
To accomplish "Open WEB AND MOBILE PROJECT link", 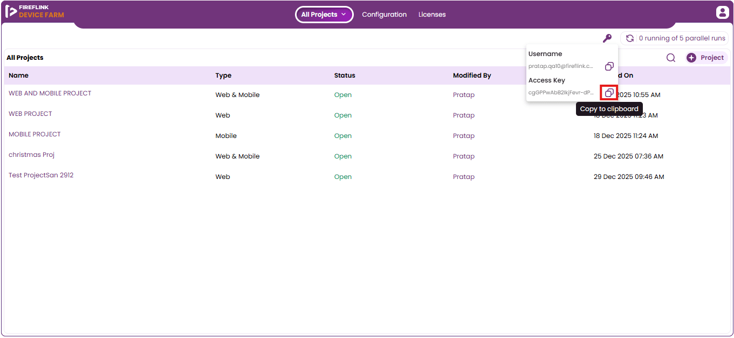I will 50,93.
